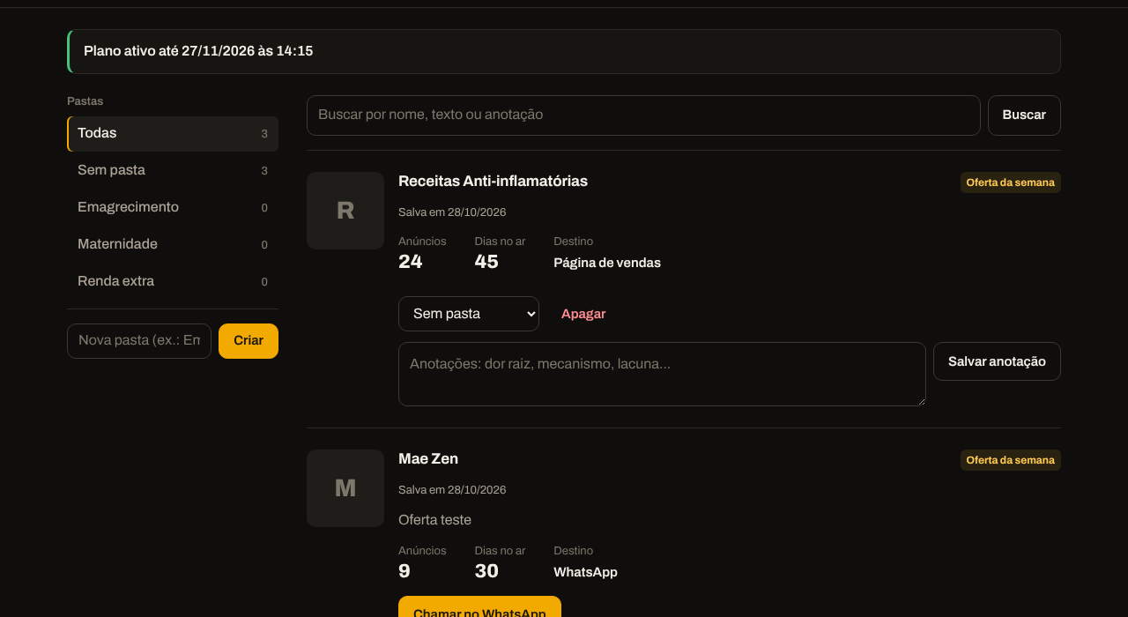Viewport: 1128px width, 617px height.
Task: Click the 24 Anúncios value
Action: click(410, 262)
